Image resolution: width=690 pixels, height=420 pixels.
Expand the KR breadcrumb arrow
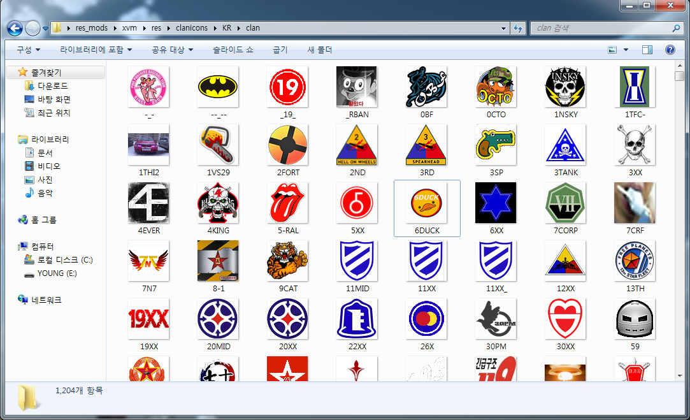point(238,28)
